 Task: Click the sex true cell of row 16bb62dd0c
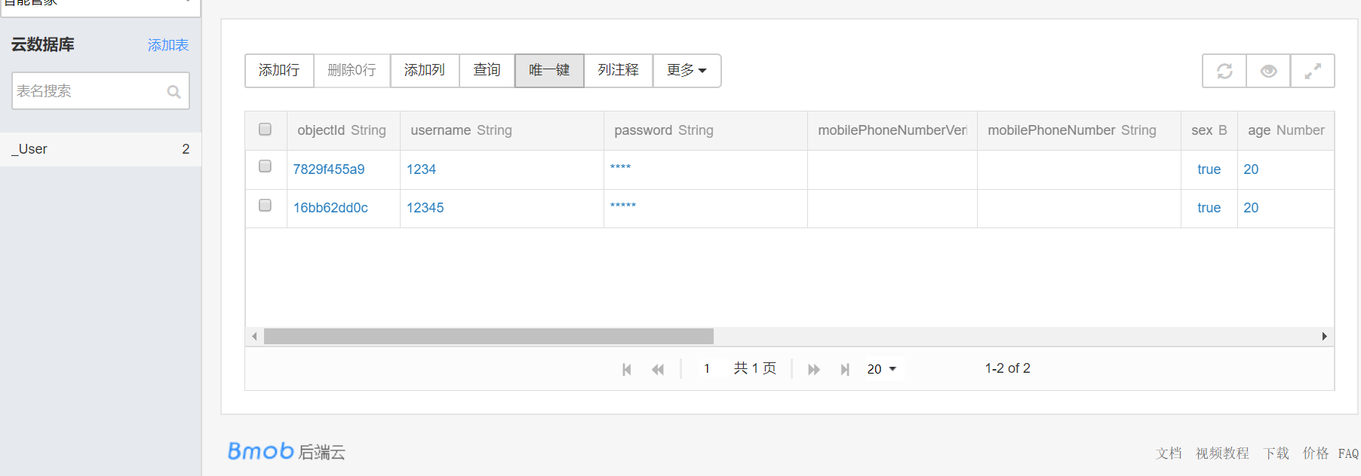tap(1209, 208)
